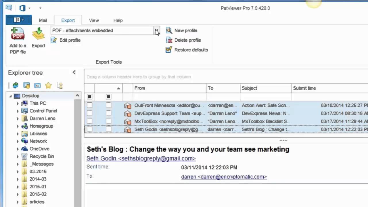Sort by the From column header

click(170, 88)
